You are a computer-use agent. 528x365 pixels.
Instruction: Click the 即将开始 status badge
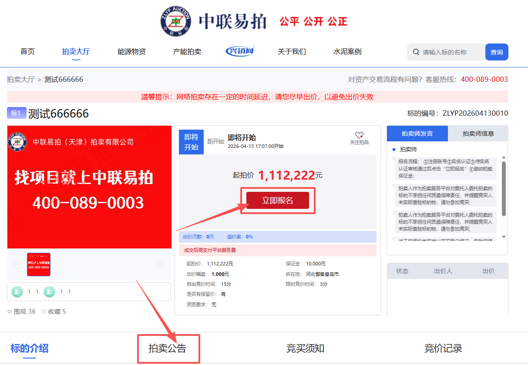click(191, 142)
